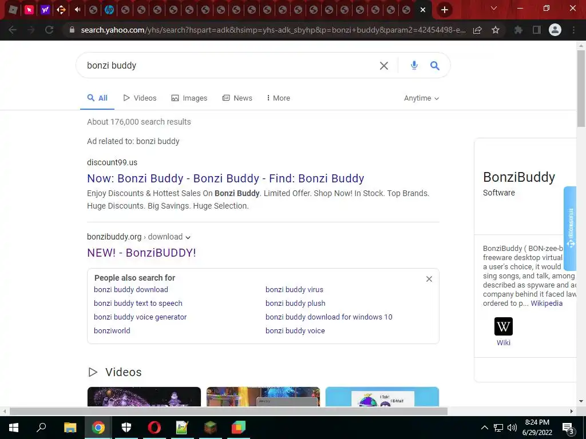
Task: Open the Notepad++ taskbar icon
Action: (x=183, y=428)
